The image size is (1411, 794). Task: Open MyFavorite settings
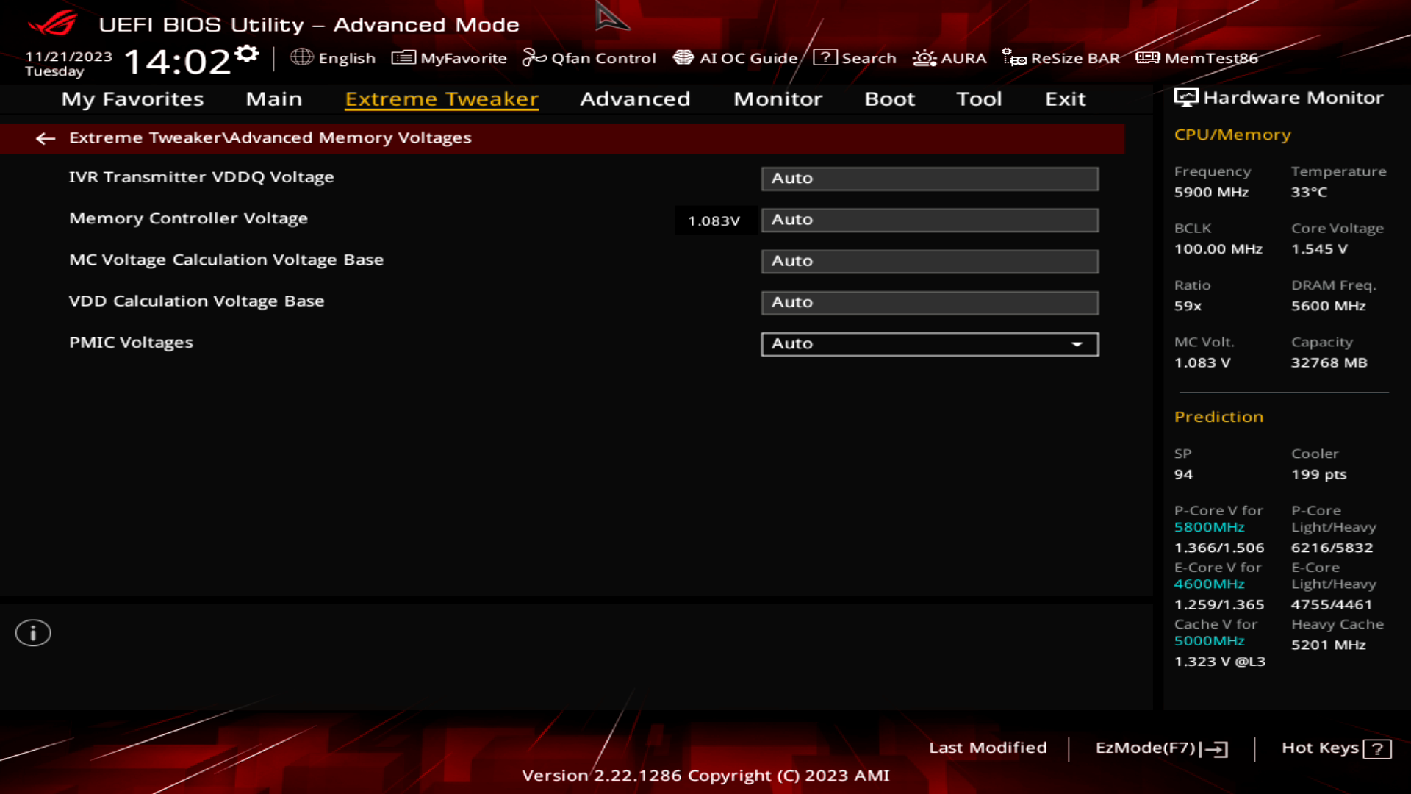[x=450, y=58]
